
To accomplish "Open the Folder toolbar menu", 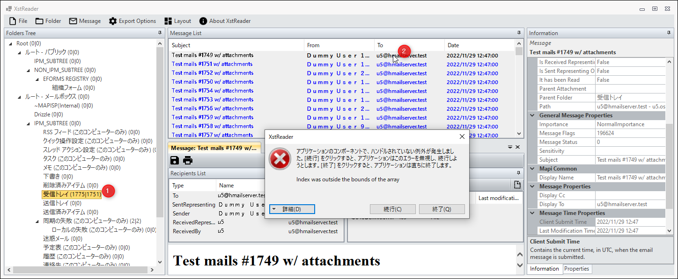I will click(48, 21).
